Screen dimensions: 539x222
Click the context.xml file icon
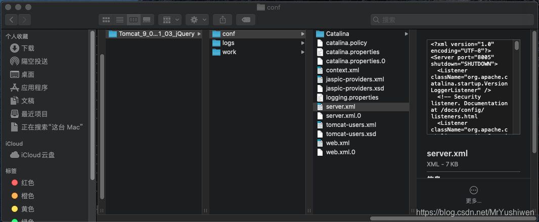pyautogui.click(x=320, y=70)
